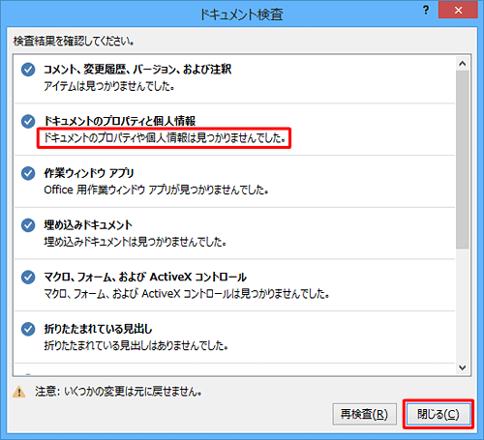Click the note 注意: いくつかの変更は元に戻せません。
The image size is (484, 440).
coord(118,392)
